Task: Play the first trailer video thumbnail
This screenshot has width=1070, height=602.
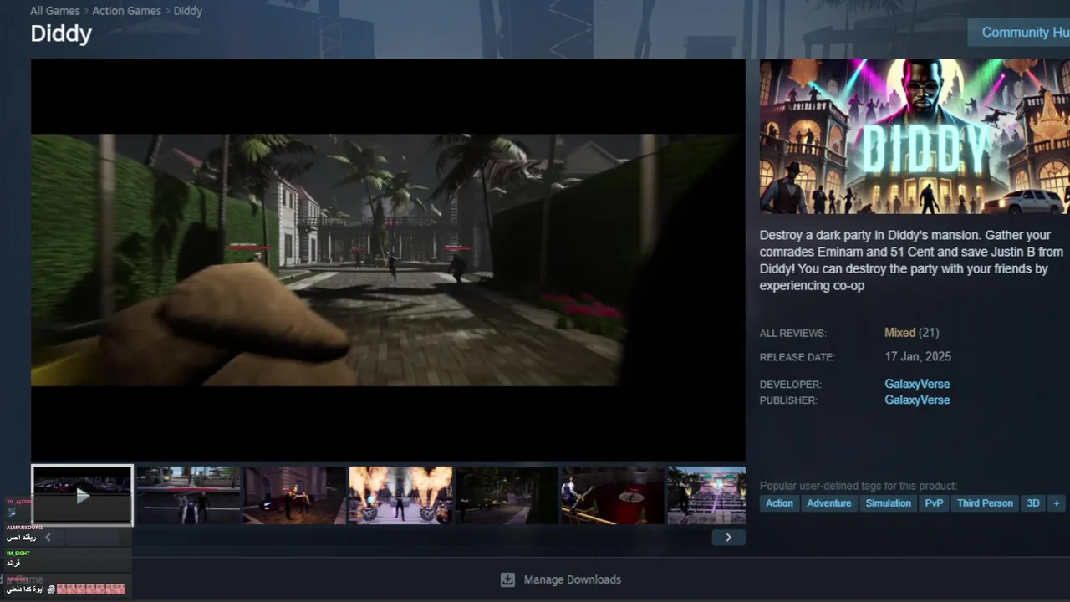Action: click(82, 496)
